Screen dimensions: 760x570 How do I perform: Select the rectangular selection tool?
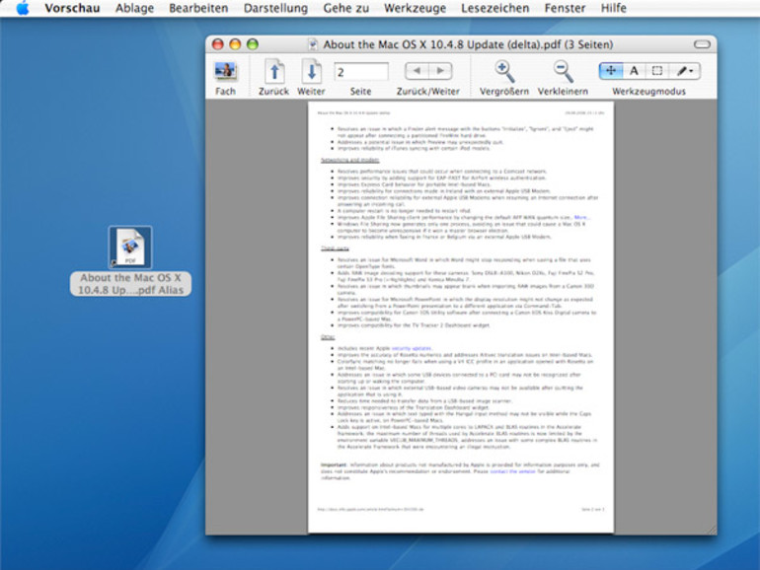[x=656, y=71]
